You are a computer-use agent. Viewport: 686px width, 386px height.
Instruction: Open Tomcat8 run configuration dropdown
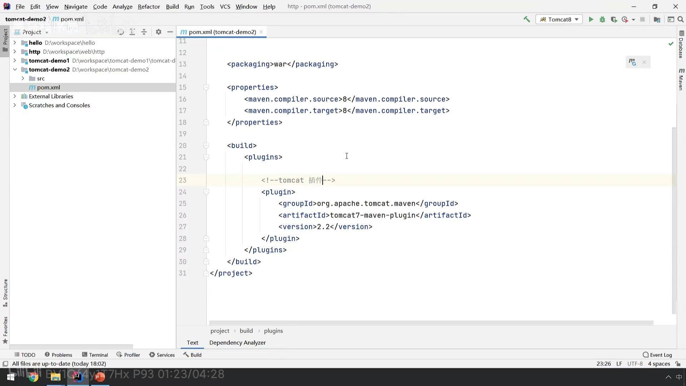click(559, 20)
